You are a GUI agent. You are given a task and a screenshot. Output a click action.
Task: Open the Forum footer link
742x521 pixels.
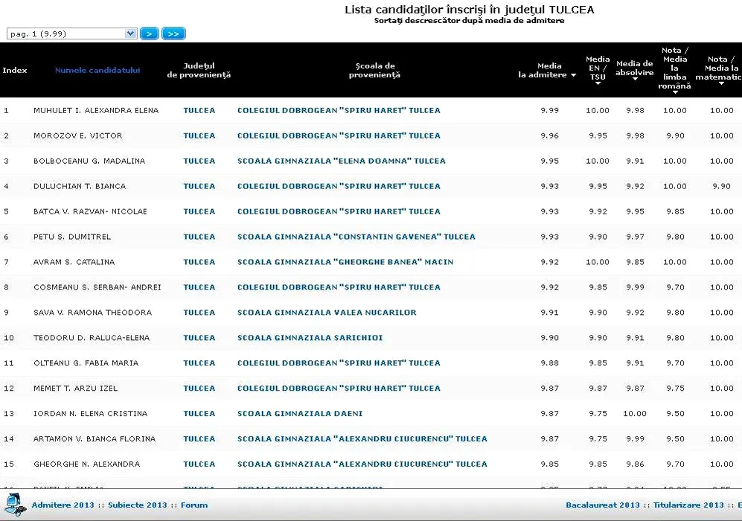pos(194,505)
